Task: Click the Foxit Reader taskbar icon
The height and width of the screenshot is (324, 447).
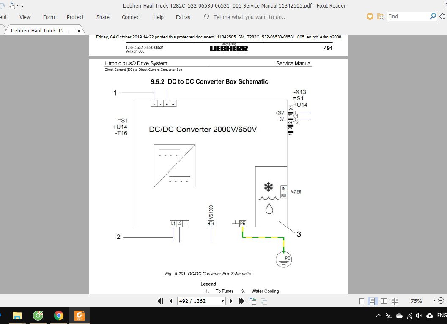Action: [x=80, y=316]
